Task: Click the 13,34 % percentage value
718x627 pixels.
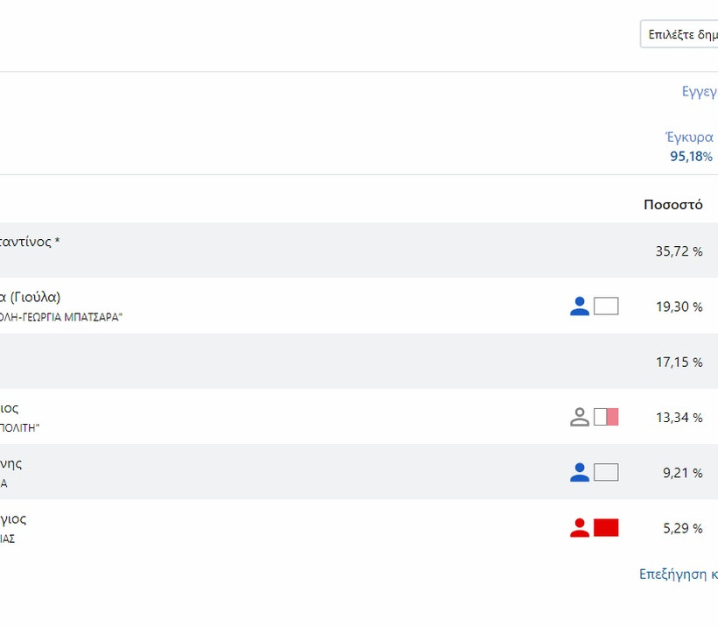Action: click(x=679, y=418)
